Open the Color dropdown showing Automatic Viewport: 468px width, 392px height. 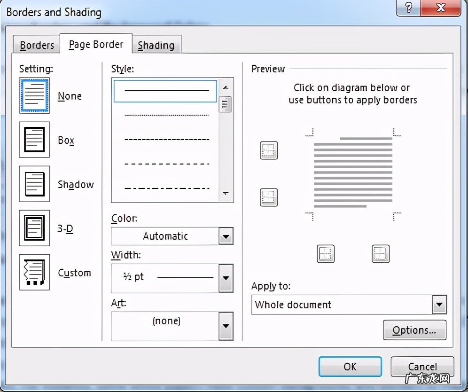tap(226, 236)
